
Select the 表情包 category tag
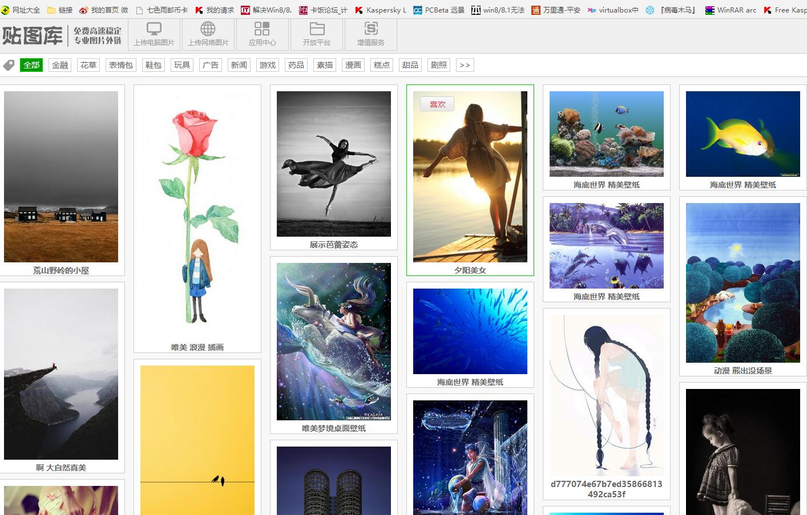[x=121, y=65]
